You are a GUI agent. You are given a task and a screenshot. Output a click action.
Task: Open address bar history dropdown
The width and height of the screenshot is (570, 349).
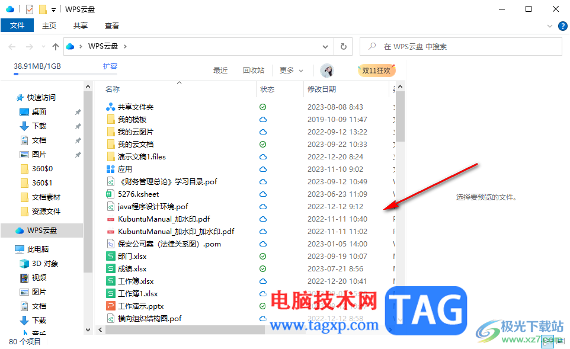tap(325, 47)
